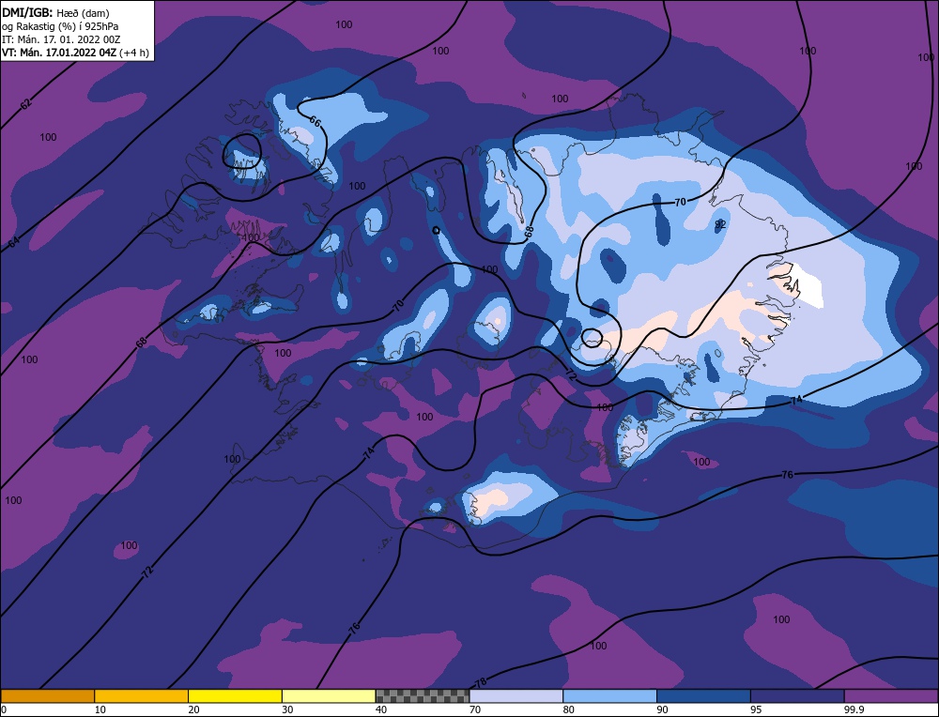Click the '80' legend scale label

pos(568,709)
